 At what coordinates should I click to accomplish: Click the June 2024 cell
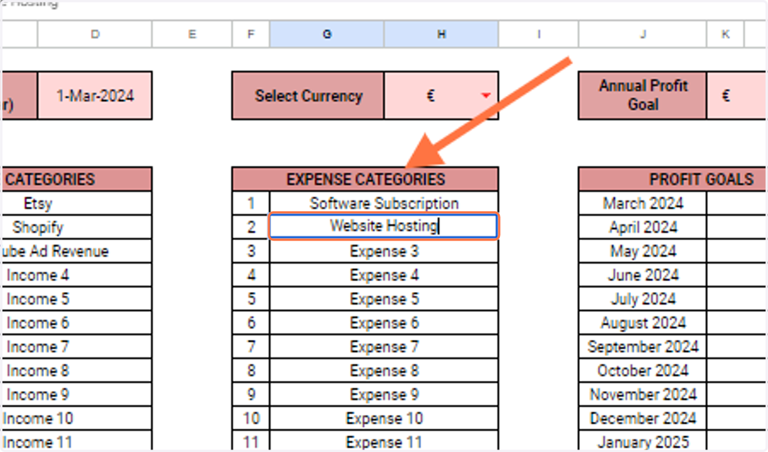(x=643, y=275)
